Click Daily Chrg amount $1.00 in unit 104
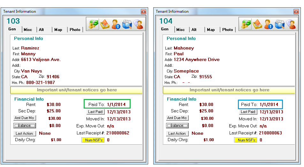 coord(209,140)
